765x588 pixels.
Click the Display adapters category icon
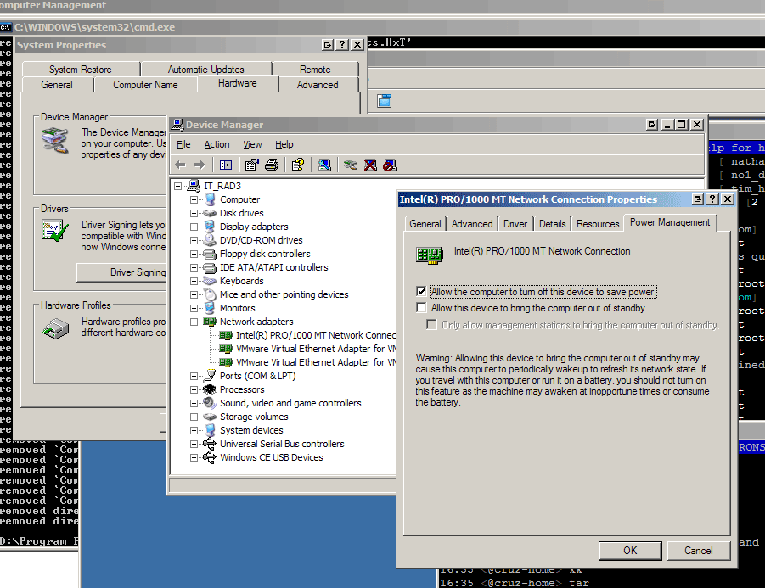tap(210, 227)
